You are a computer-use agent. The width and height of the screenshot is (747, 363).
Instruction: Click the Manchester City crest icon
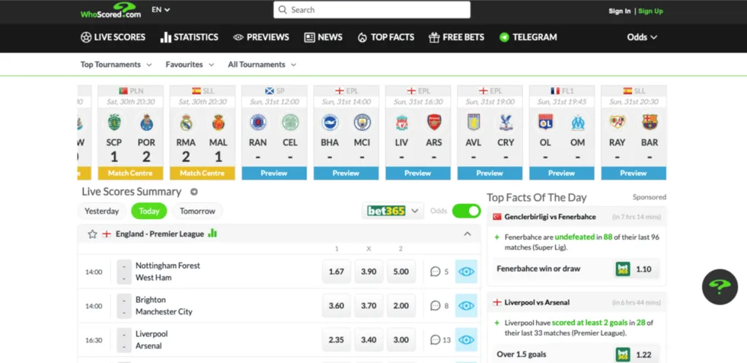click(x=362, y=123)
